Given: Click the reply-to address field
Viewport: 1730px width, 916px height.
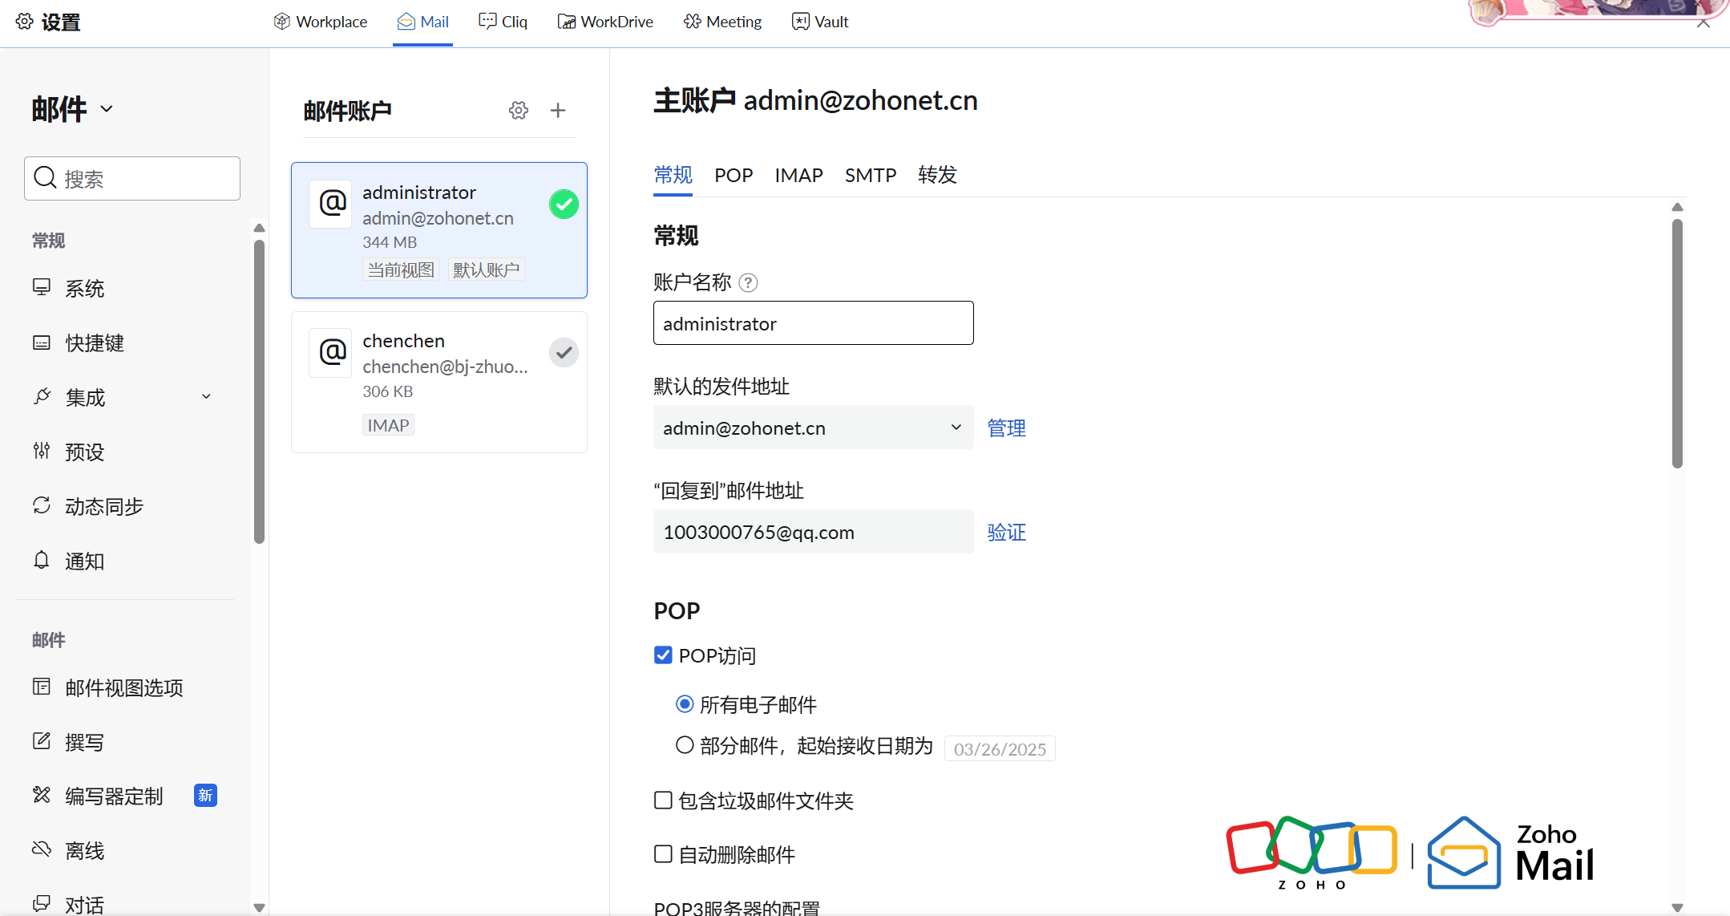Looking at the screenshot, I should (x=814, y=532).
